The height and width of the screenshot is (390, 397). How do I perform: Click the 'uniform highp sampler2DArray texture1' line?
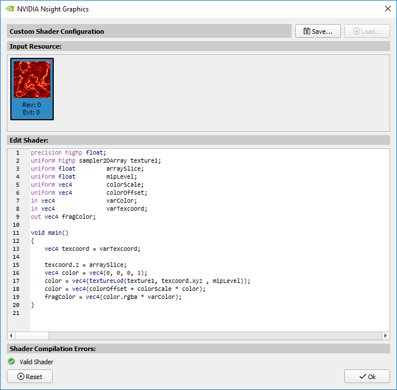(96, 161)
